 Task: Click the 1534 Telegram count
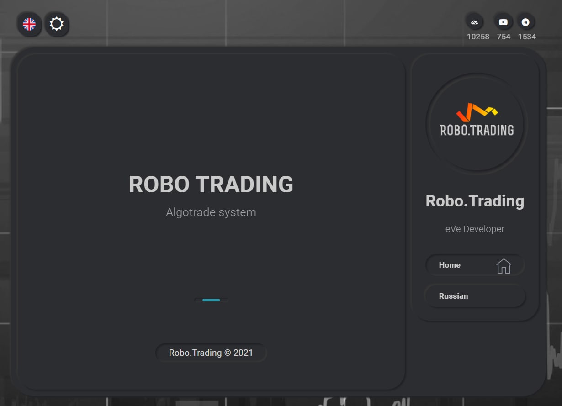coord(527,37)
